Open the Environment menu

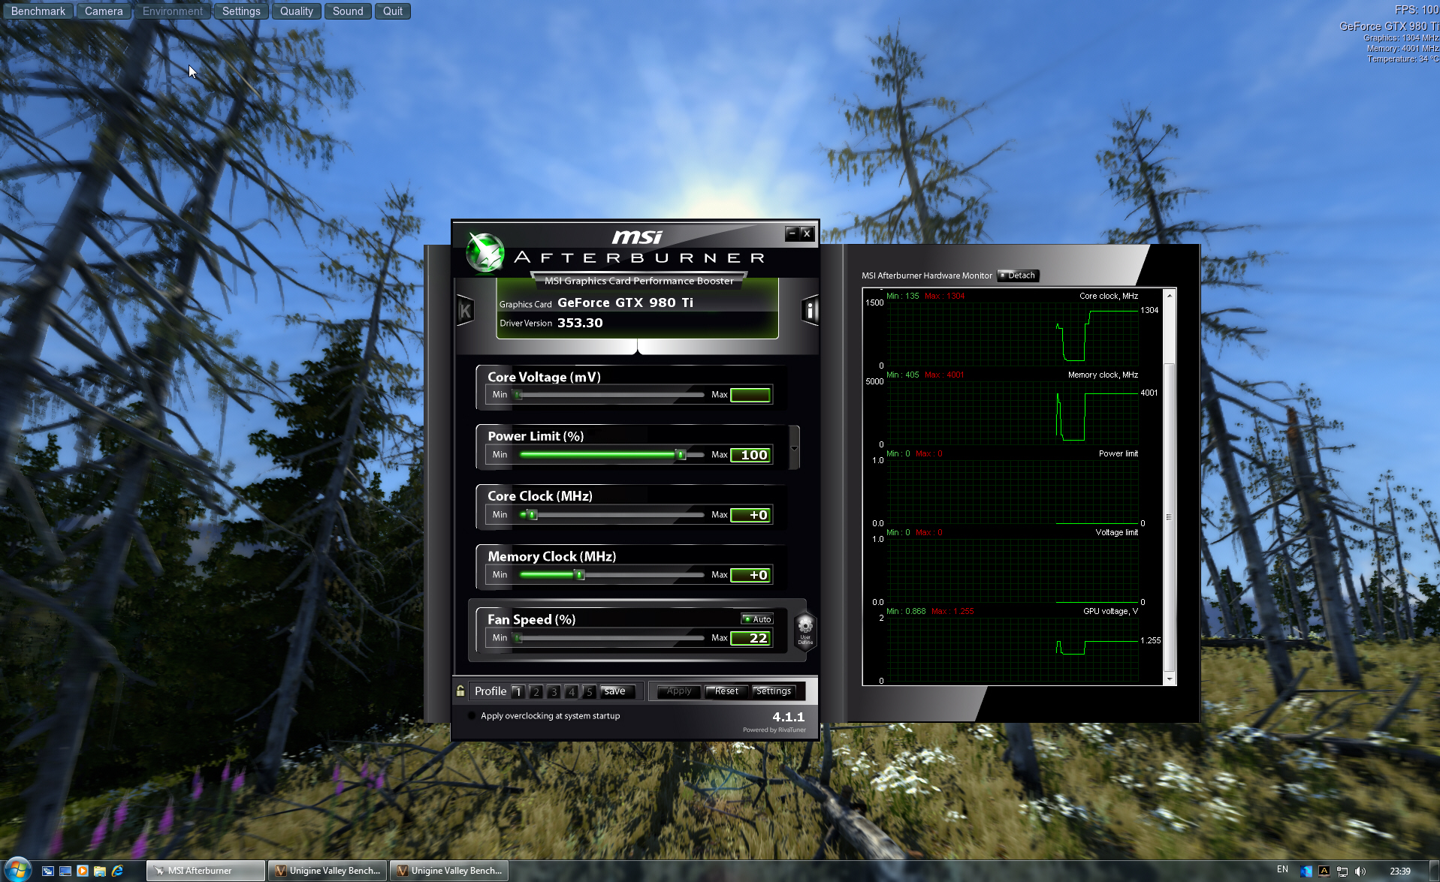173,11
